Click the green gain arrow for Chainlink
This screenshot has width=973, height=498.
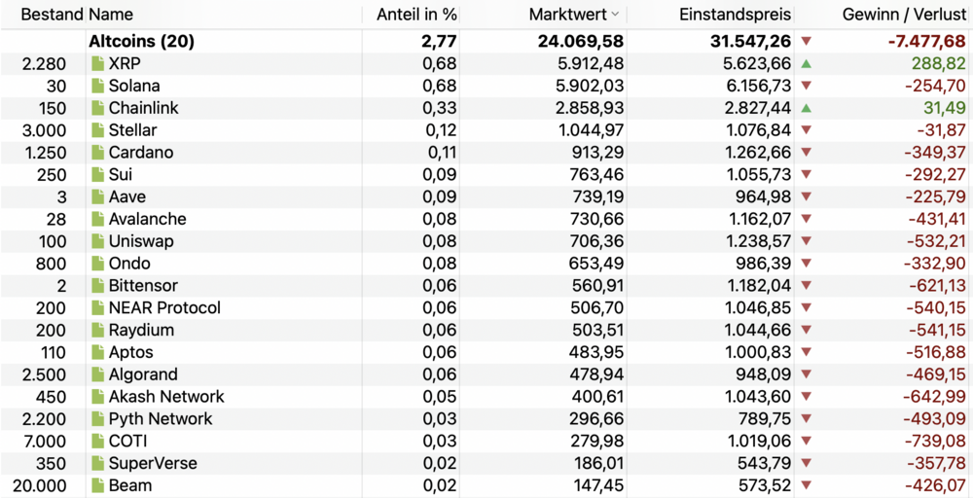coord(806,108)
